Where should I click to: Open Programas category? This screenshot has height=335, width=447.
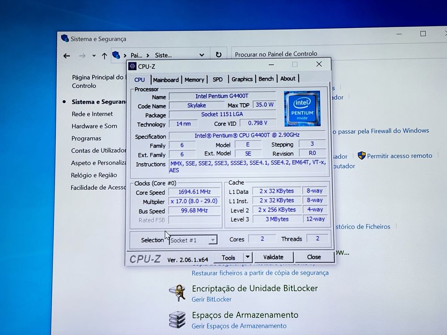pos(86,138)
